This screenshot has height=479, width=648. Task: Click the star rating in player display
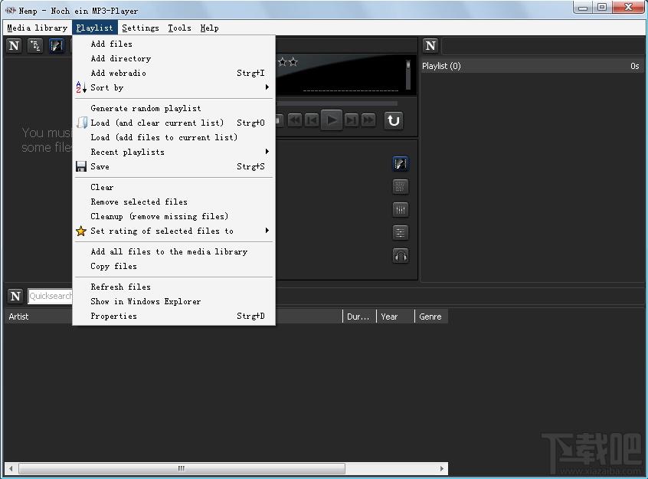288,62
